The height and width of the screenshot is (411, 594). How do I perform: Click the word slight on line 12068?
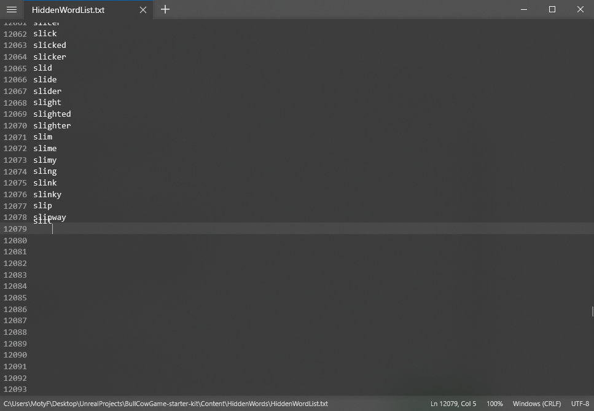pos(47,103)
